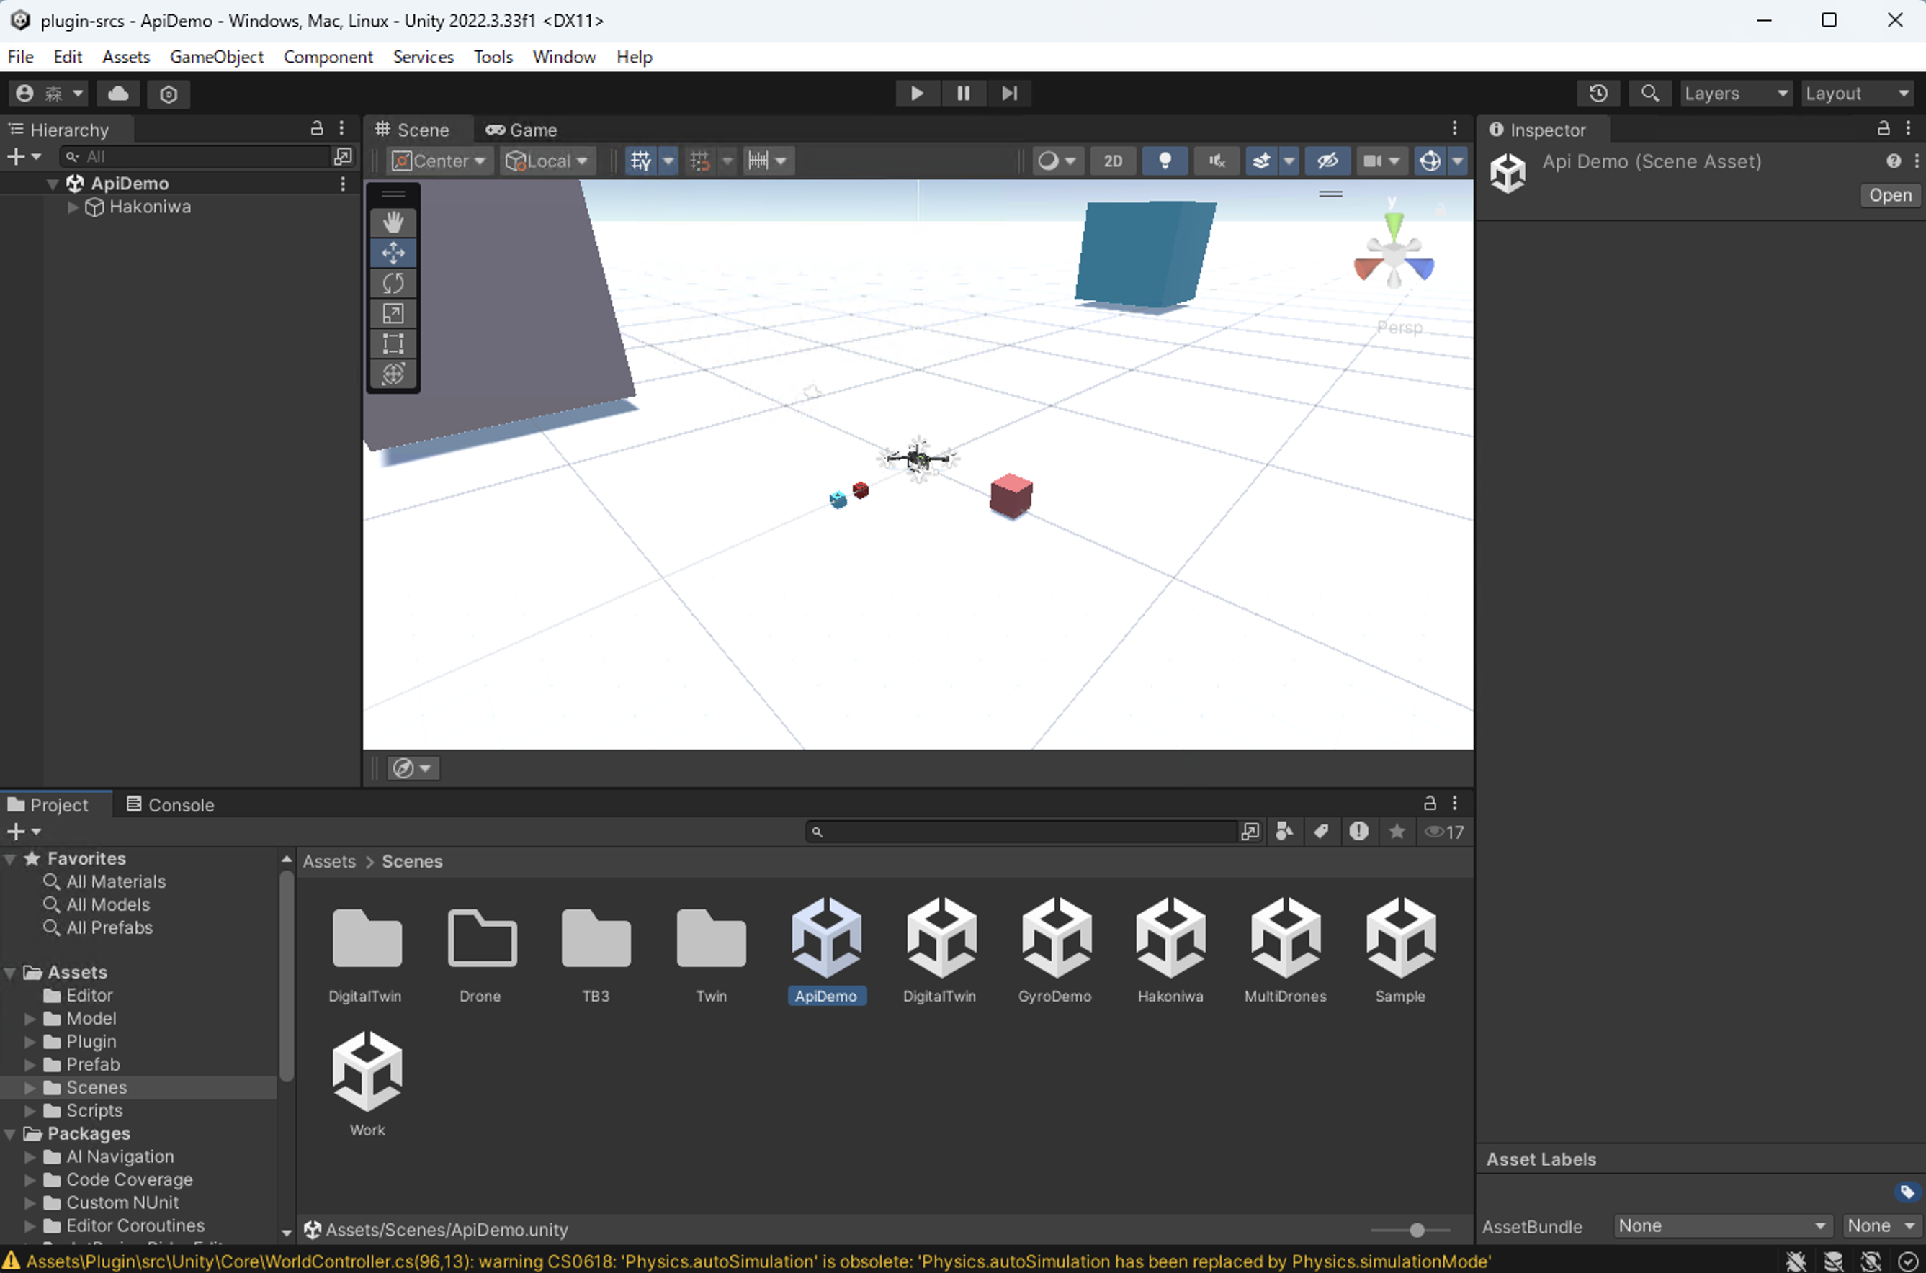Click the Step frame button
1926x1273 pixels.
pyautogui.click(x=1008, y=94)
